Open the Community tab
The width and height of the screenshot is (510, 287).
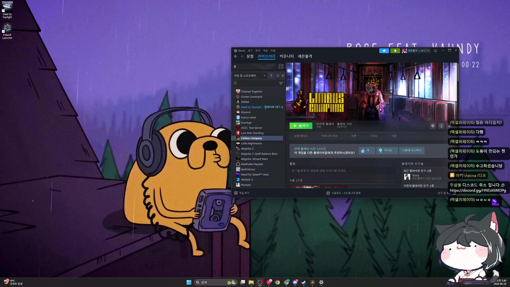(x=287, y=57)
